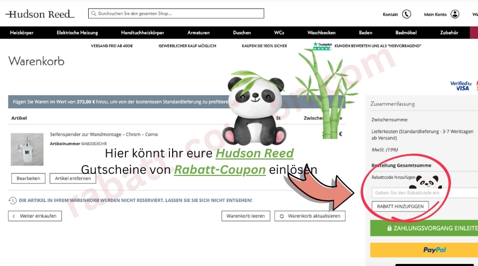Click the Bearbeiten button
Image resolution: width=478 pixels, height=266 pixels.
[x=28, y=179]
